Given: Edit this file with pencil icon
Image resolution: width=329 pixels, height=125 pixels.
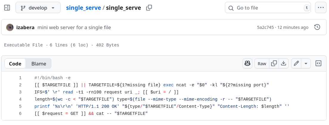Looking at the screenshot, I should pos(296,63).
